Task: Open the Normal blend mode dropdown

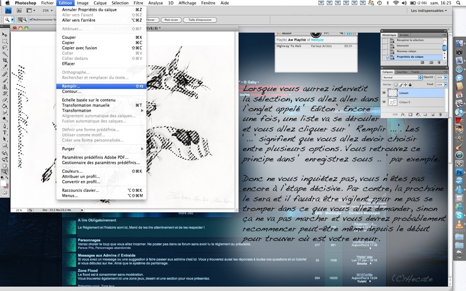Action: pos(402,78)
